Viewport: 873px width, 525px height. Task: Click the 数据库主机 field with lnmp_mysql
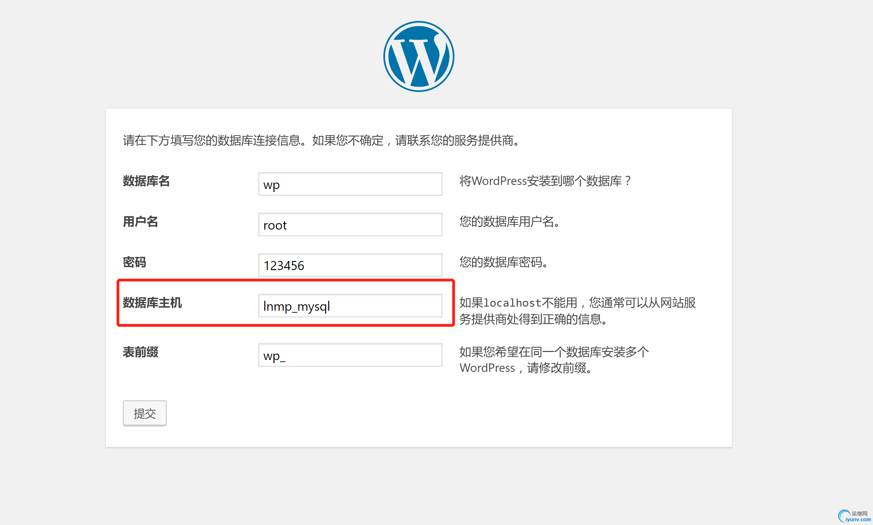pos(350,306)
